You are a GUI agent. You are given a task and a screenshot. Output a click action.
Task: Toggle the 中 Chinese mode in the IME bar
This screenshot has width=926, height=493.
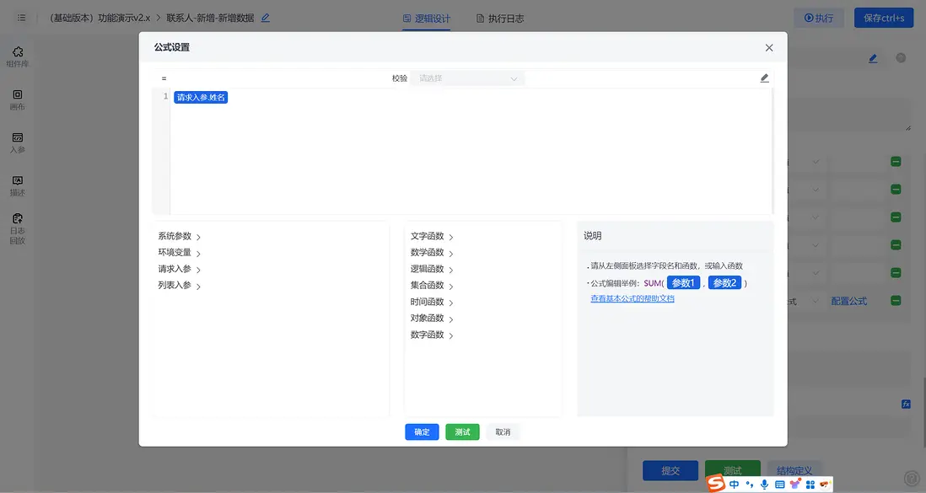(x=734, y=484)
